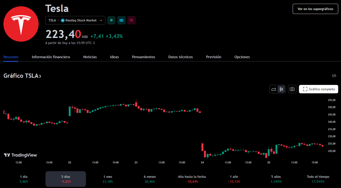Click the TradingView logo on chart
The width and height of the screenshot is (341, 188).
(x=20, y=155)
